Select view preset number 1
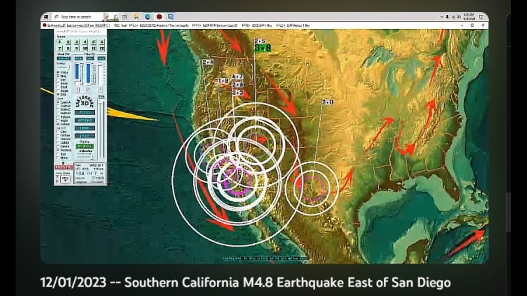 tap(59, 42)
